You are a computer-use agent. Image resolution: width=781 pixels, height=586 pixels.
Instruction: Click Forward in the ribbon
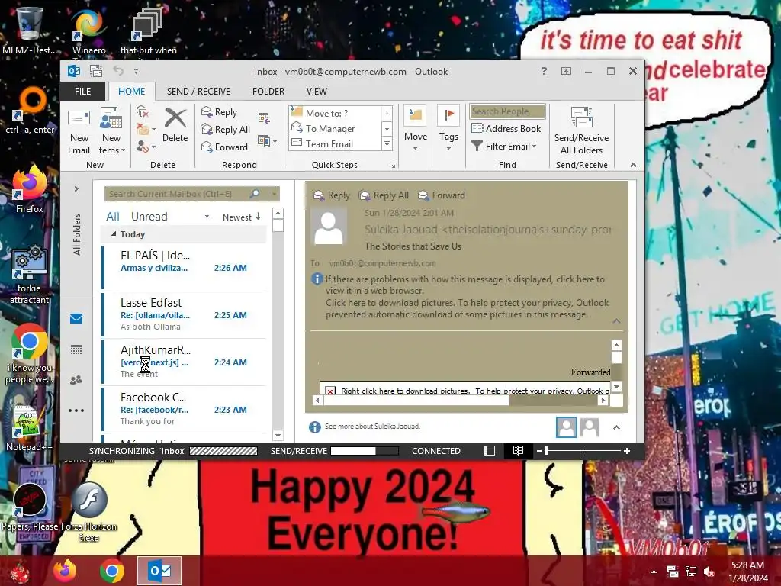click(224, 147)
